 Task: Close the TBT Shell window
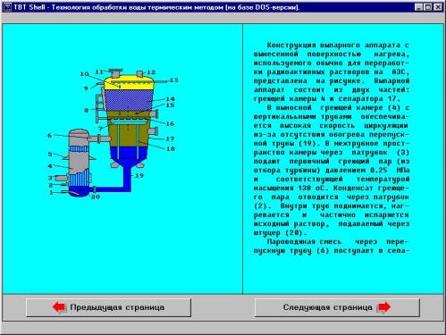click(x=438, y=7)
